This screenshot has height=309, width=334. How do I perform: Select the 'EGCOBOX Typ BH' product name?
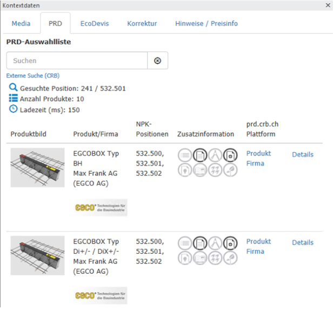(96, 159)
